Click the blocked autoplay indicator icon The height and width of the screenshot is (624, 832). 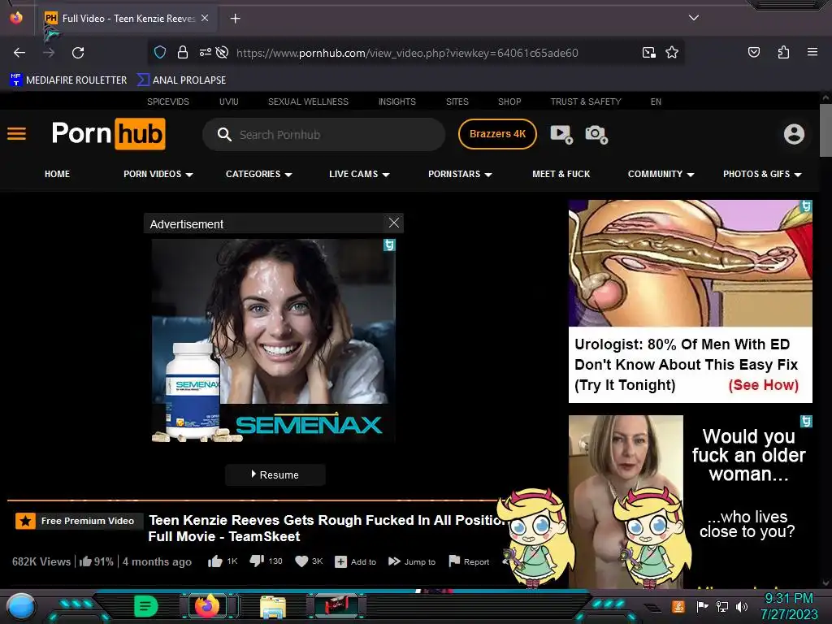[223, 53]
